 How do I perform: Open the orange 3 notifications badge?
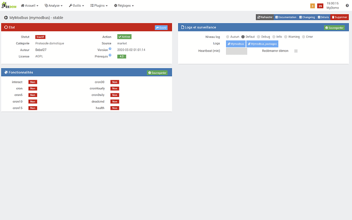[312, 6]
